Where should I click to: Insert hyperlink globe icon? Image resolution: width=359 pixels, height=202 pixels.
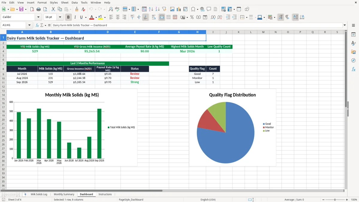click(x=202, y=9)
